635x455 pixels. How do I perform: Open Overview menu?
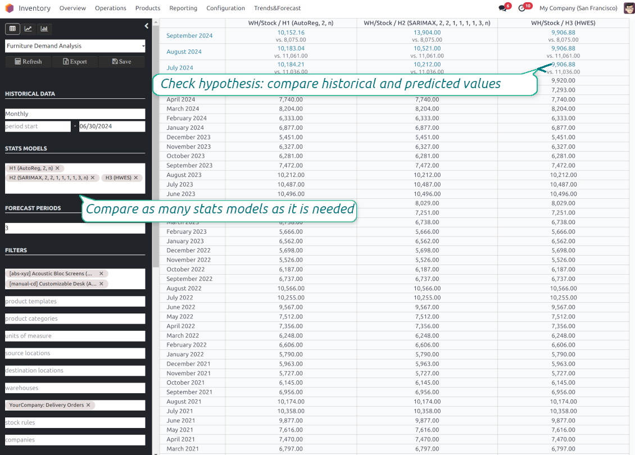coord(72,8)
